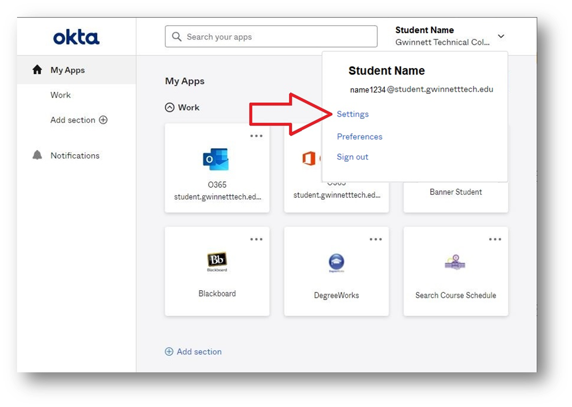Toggle the Student Name account dropdown arrow

click(501, 36)
